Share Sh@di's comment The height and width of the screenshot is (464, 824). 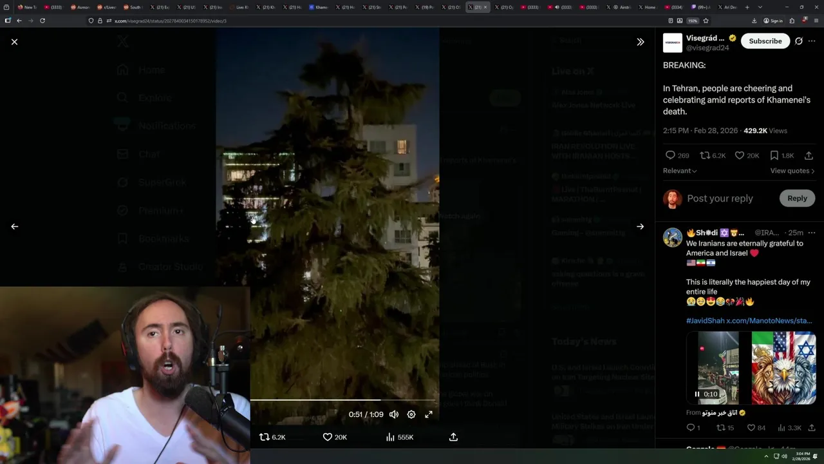[x=811, y=428]
